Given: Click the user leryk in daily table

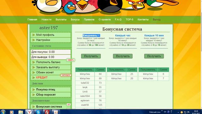Looking at the screenshot, I should coord(85,87).
